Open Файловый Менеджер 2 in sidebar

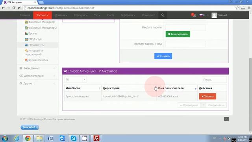coord(41,28)
